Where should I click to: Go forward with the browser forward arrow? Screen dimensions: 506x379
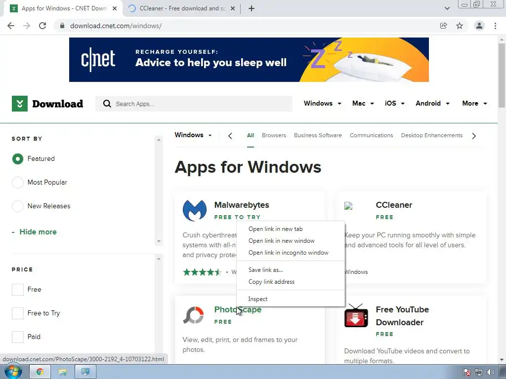tap(27, 26)
